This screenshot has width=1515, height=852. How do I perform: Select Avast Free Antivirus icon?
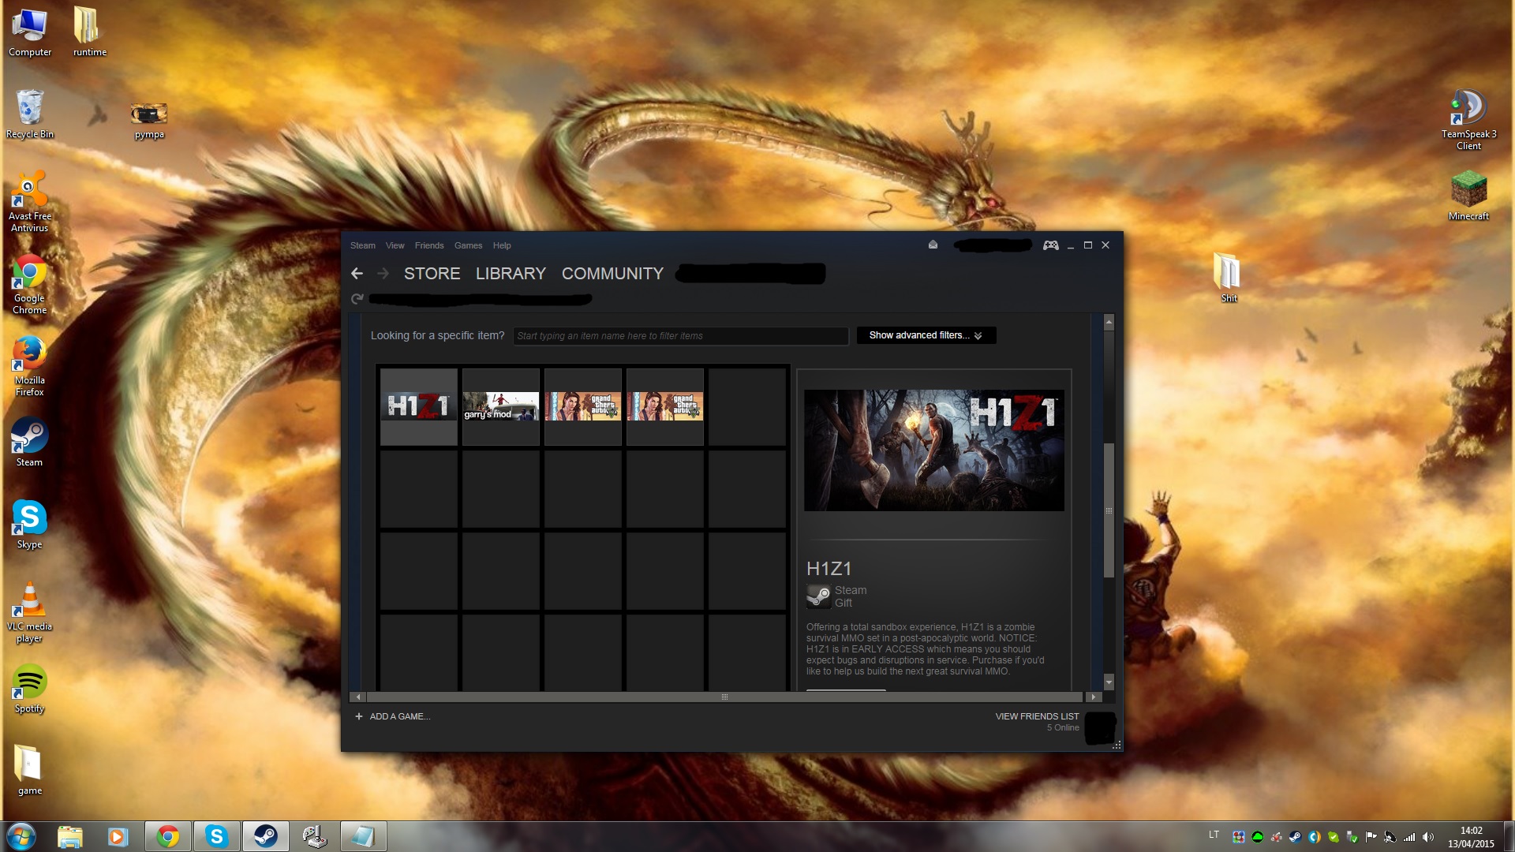click(30, 201)
